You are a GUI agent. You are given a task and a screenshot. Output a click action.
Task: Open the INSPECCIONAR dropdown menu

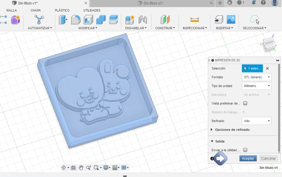click(195, 28)
